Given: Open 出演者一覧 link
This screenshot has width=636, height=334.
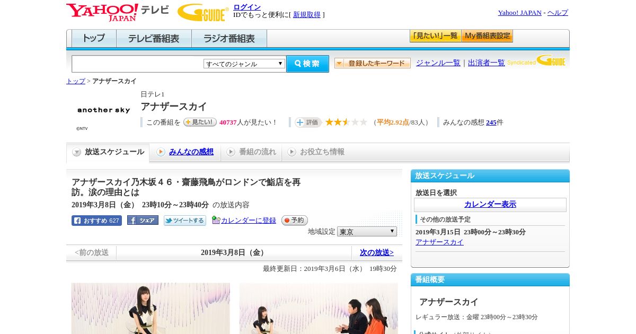Looking at the screenshot, I should [487, 63].
